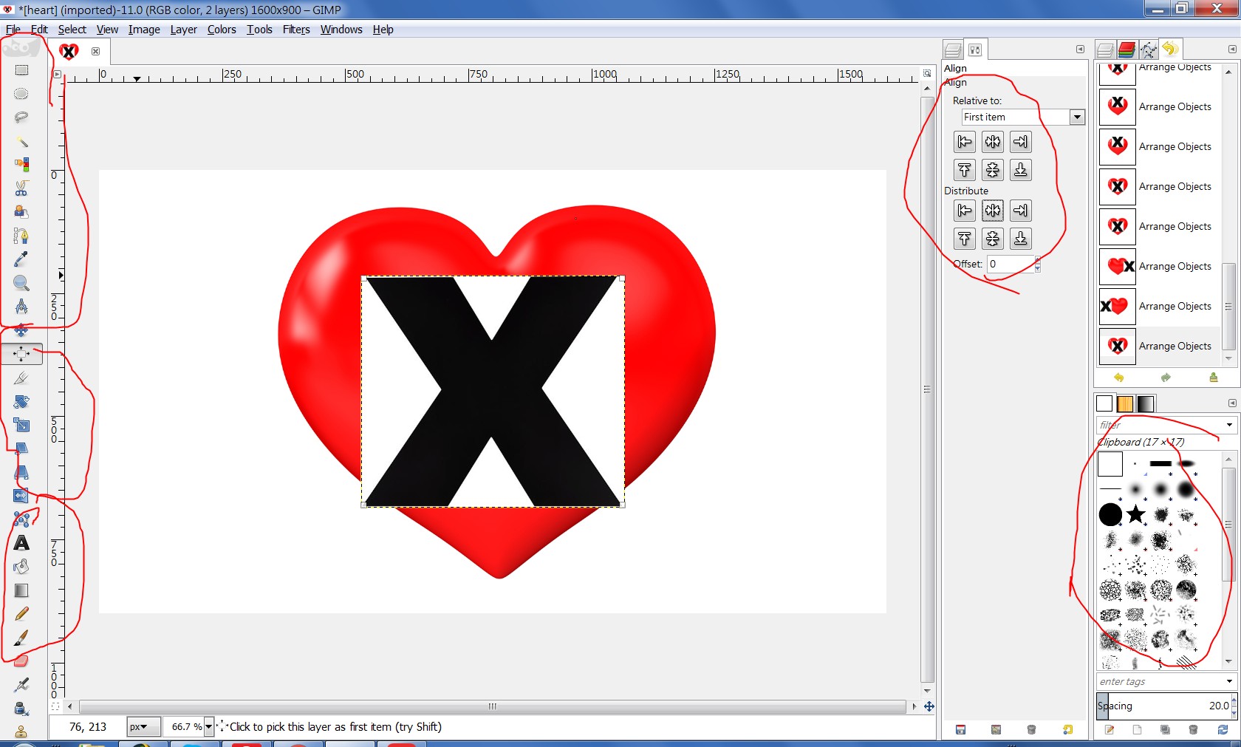Open the Colors menu
The width and height of the screenshot is (1241, 747).
click(x=222, y=30)
